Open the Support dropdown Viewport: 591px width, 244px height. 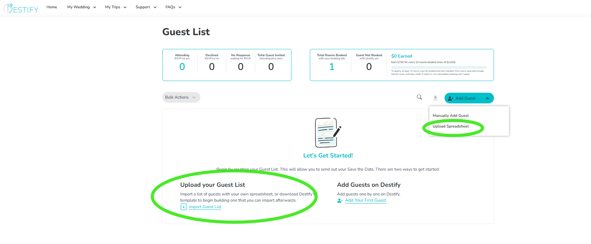(x=145, y=7)
